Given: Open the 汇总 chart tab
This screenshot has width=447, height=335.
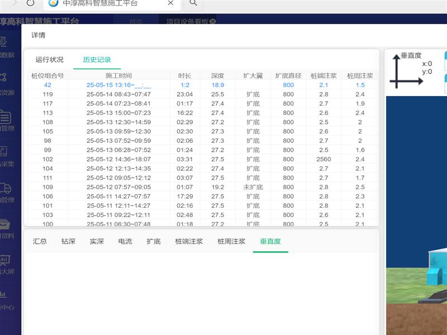Looking at the screenshot, I should point(40,242).
